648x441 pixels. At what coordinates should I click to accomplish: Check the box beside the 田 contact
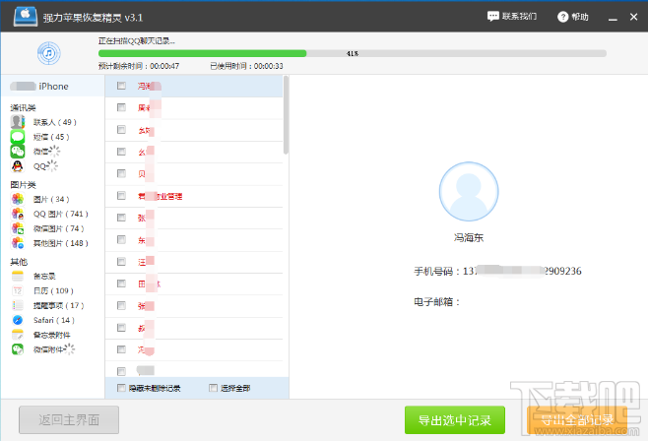121,283
